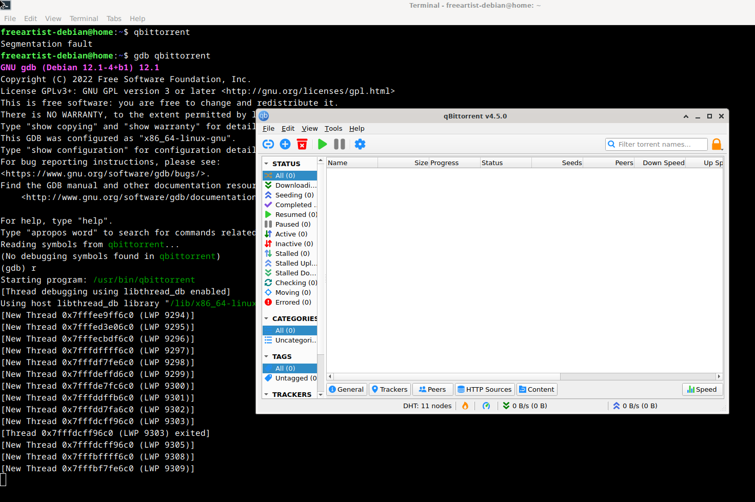The width and height of the screenshot is (755, 502).
Task: Open Terminal window's File menu
Action: tap(10, 18)
